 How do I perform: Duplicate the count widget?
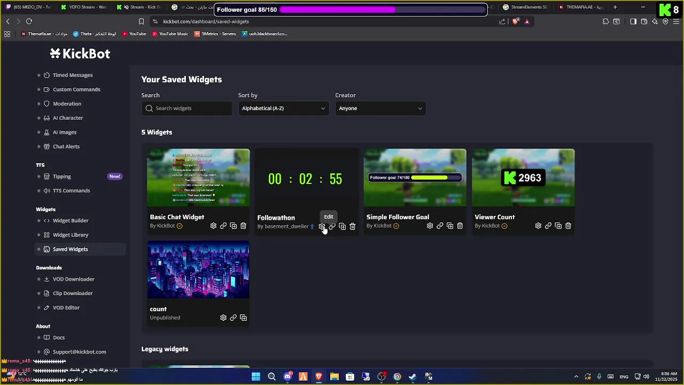(x=243, y=318)
